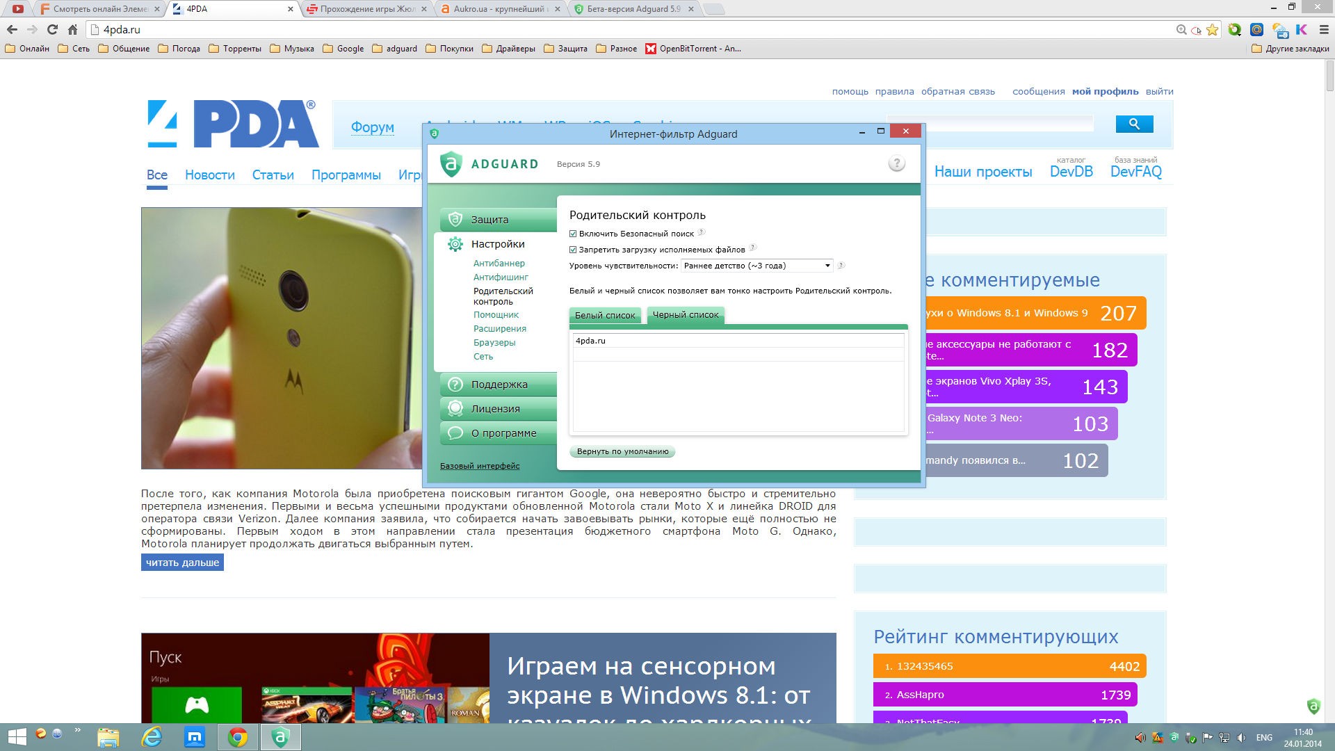
Task: Open the Расширения settings section
Action: coord(500,329)
